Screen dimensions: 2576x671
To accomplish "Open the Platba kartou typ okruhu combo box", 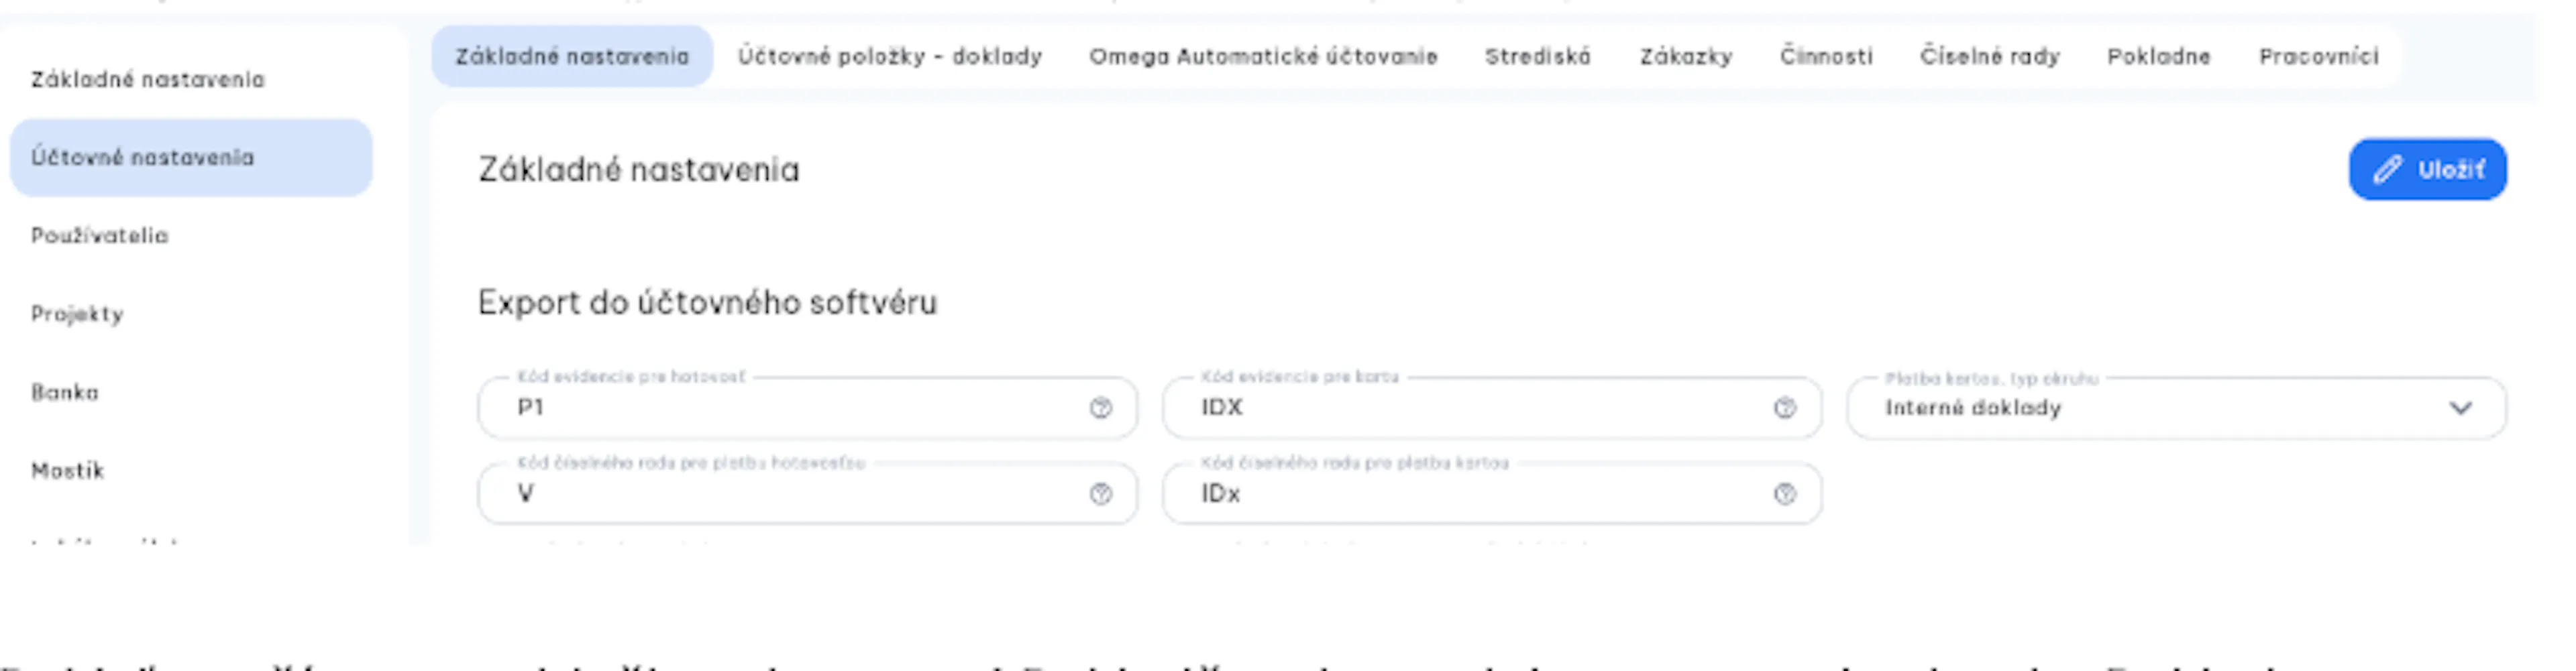I will (x=2176, y=408).
